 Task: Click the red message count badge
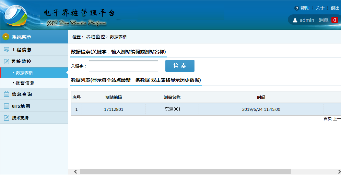click(334, 20)
